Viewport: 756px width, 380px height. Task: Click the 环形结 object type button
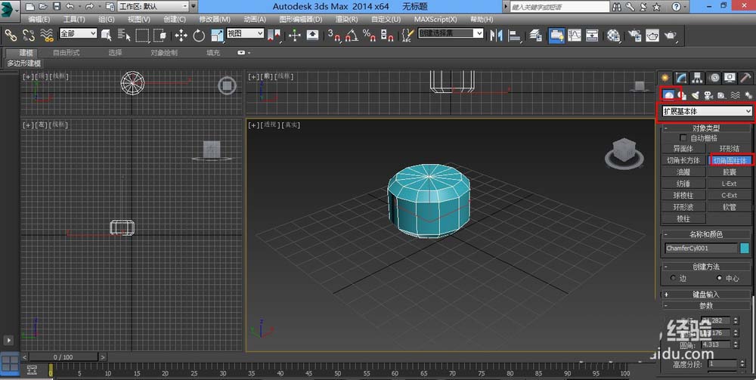click(x=730, y=149)
